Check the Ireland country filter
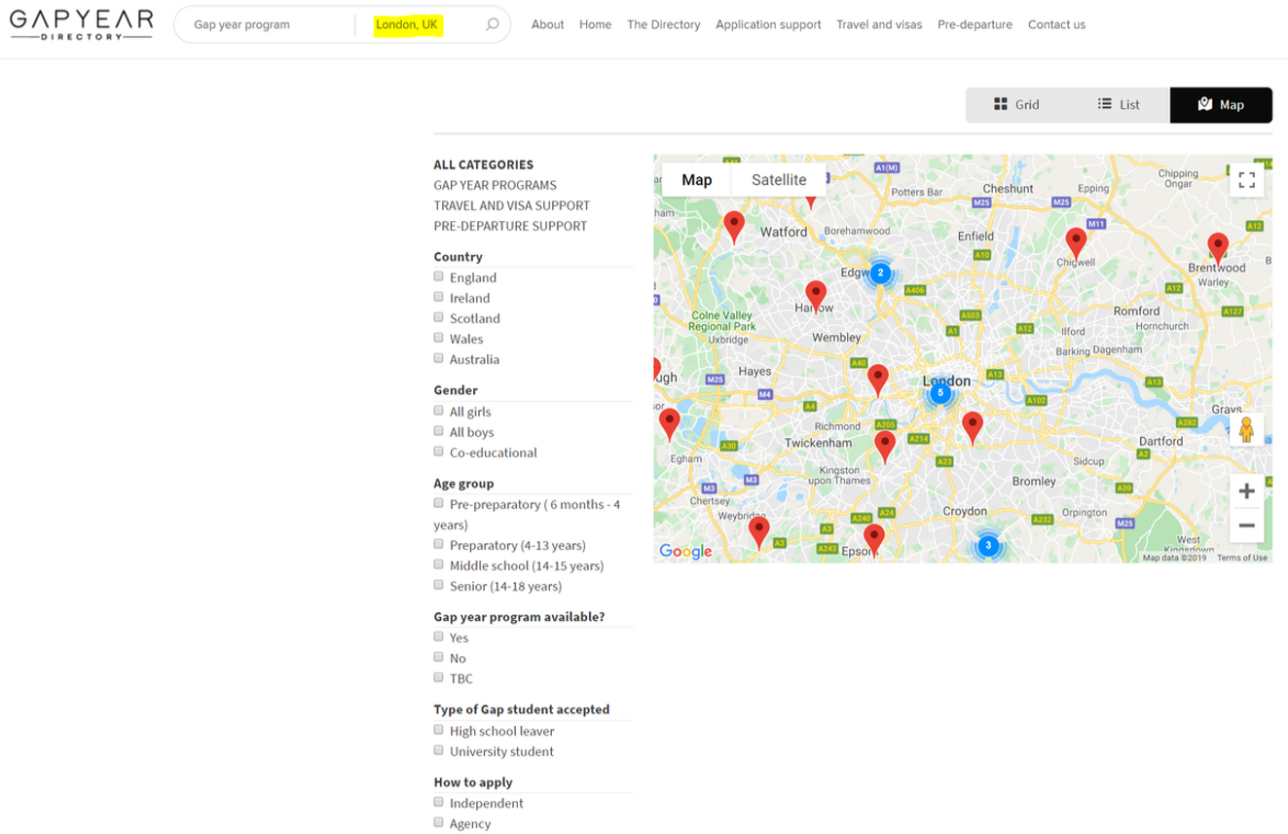Image resolution: width=1288 pixels, height=834 pixels. pyautogui.click(x=439, y=298)
